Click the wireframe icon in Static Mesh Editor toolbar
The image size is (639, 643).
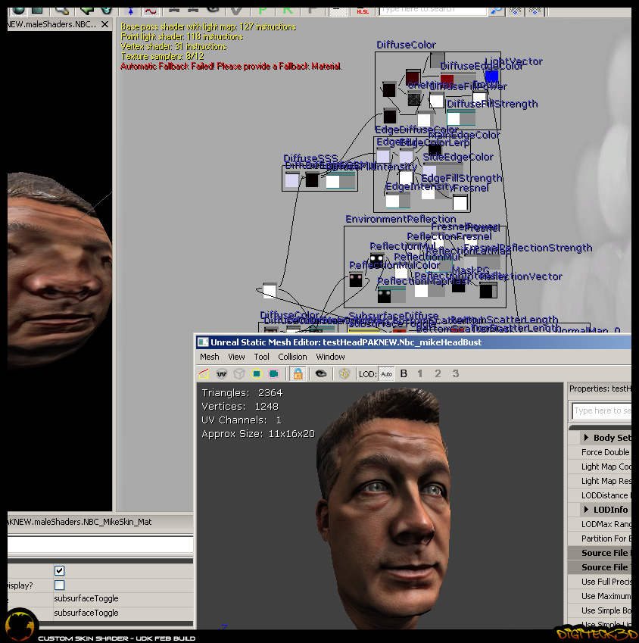(204, 373)
